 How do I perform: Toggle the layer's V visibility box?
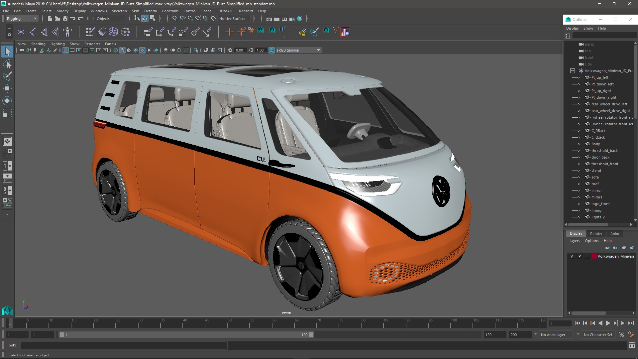pyautogui.click(x=572, y=256)
